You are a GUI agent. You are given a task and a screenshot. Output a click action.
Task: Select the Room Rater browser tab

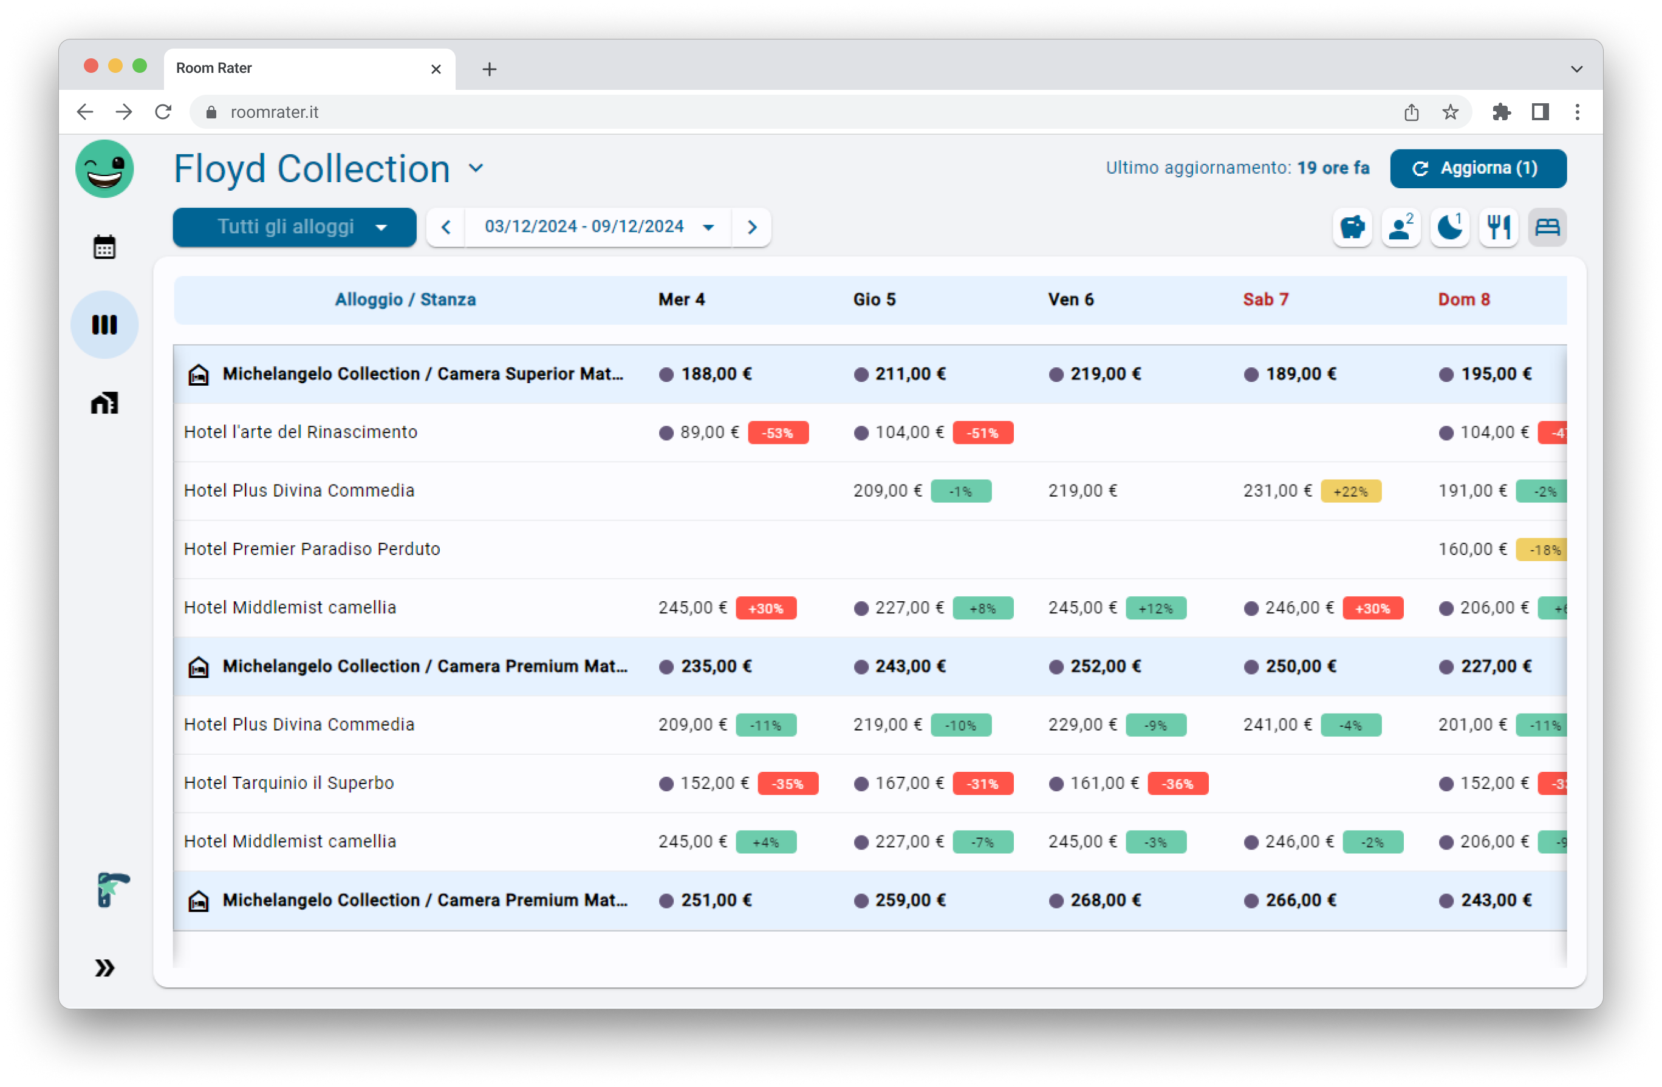coord(309,69)
